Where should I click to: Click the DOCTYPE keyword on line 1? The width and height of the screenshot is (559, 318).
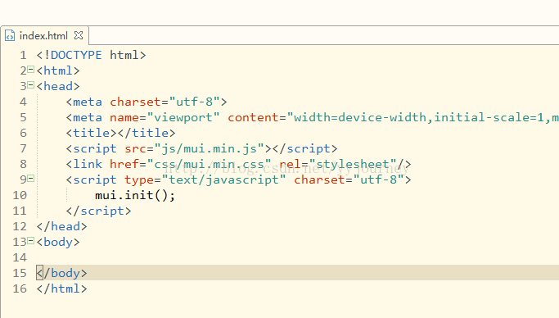(x=76, y=55)
